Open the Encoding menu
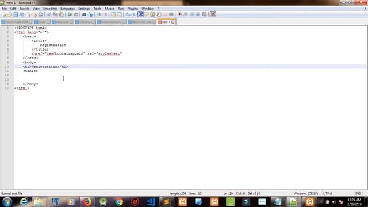This screenshot has height=207, width=368. click(x=50, y=9)
